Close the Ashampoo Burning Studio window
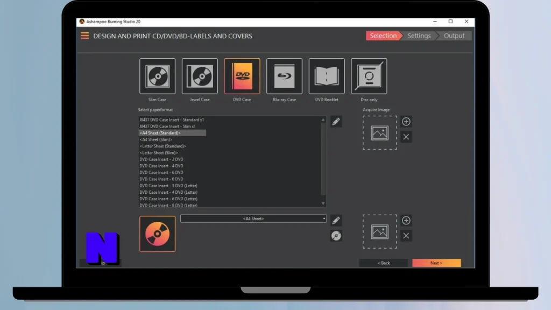 coord(467,22)
